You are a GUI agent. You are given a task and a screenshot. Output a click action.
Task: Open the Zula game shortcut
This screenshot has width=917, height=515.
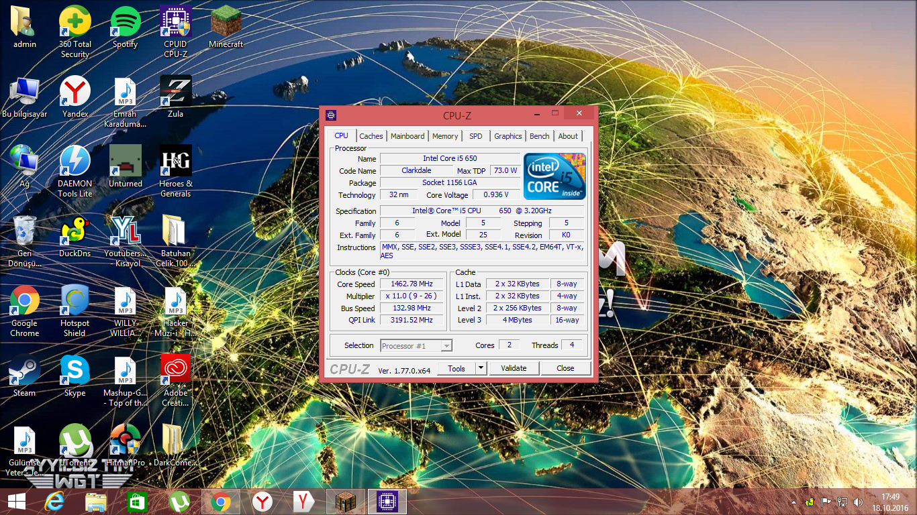pyautogui.click(x=175, y=92)
